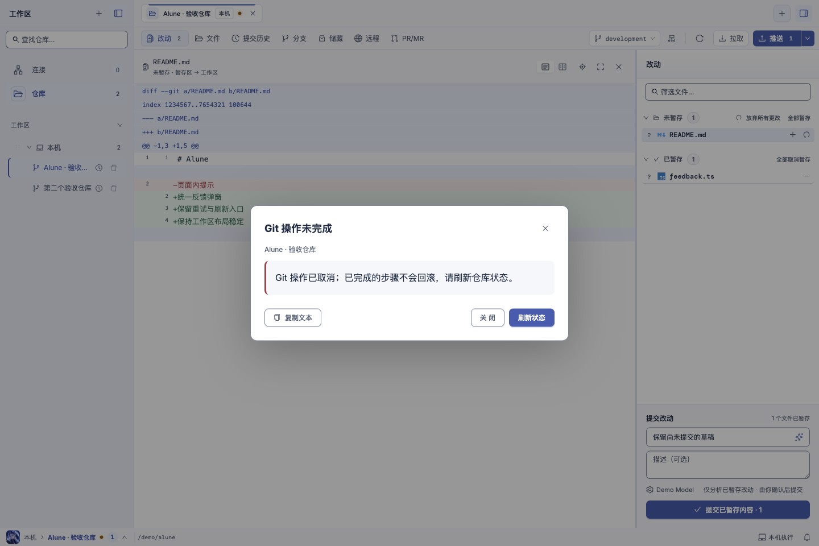Switch to the 文件 tab
Viewport: 819px width, 546px height.
(x=208, y=38)
